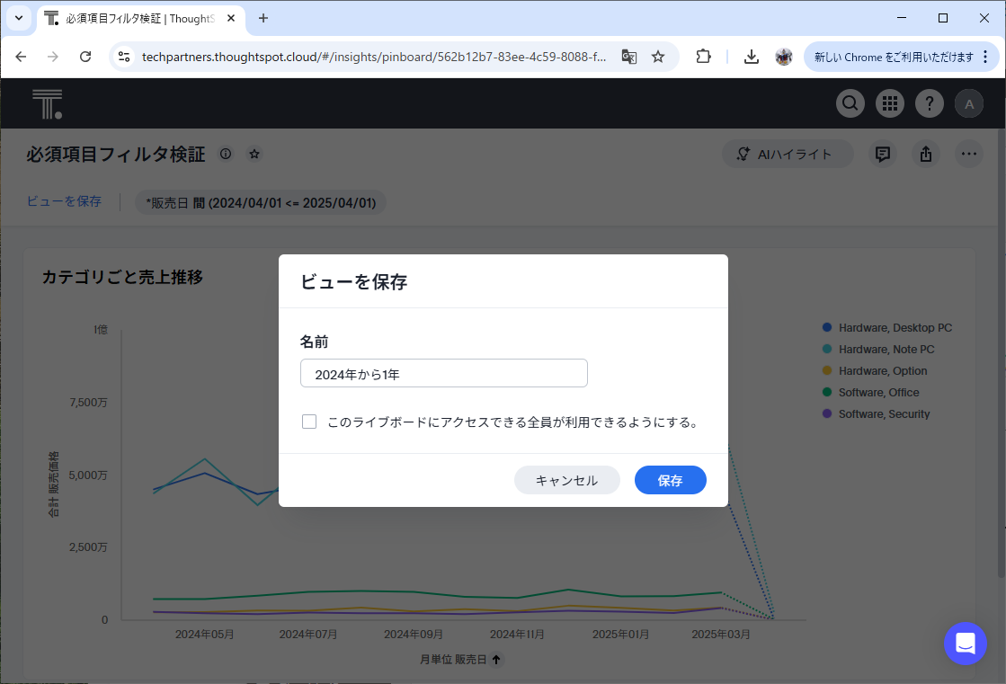Show liveboard info icon next to title
The image size is (1006, 684).
coord(226,154)
